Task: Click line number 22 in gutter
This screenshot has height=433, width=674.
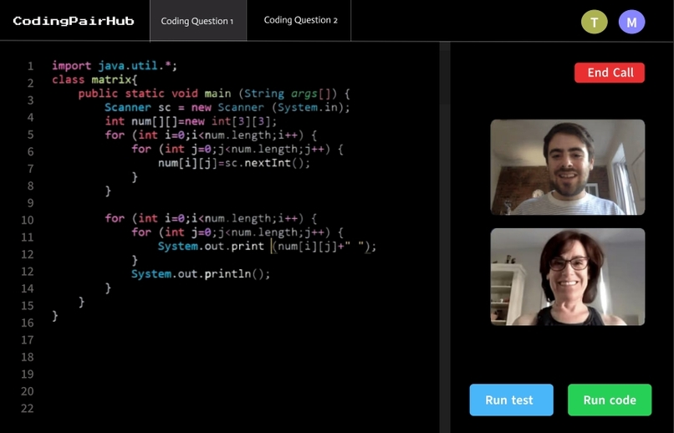Action: tap(27, 409)
